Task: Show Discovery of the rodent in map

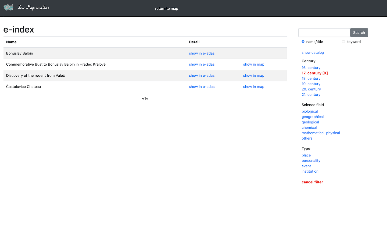Action: click(x=253, y=76)
